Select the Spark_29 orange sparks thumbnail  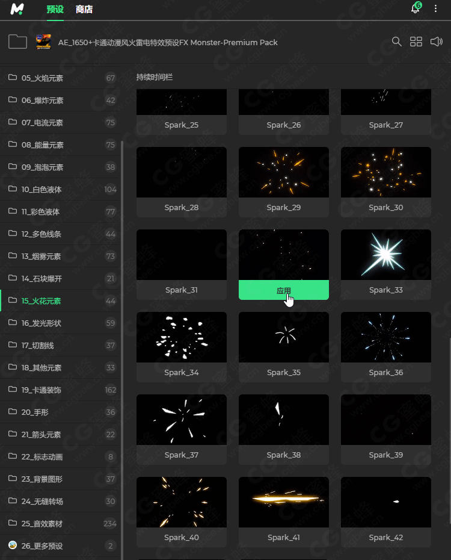click(x=284, y=172)
